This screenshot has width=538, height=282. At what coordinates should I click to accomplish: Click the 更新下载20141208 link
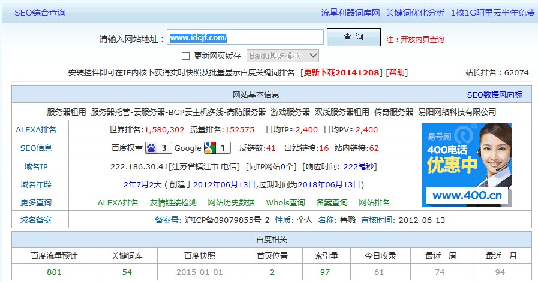click(341, 72)
